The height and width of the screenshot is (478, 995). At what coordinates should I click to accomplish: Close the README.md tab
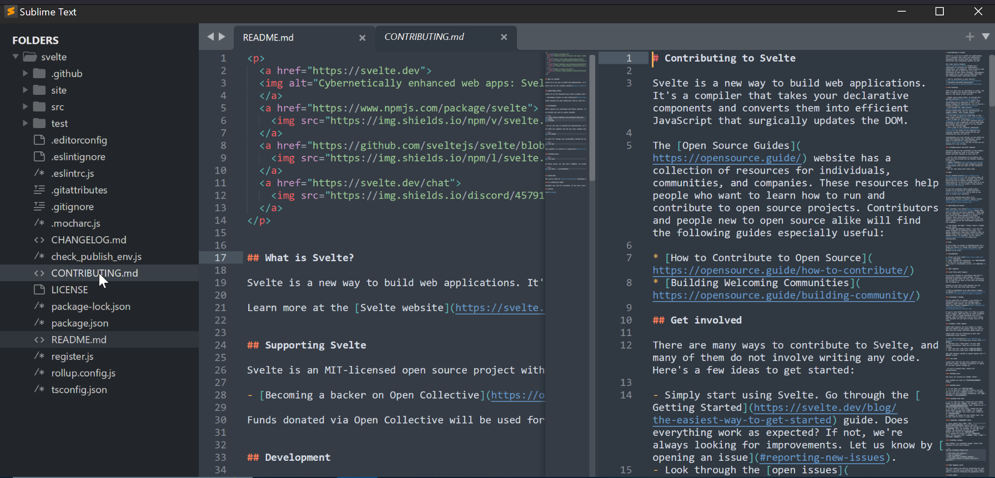[363, 38]
